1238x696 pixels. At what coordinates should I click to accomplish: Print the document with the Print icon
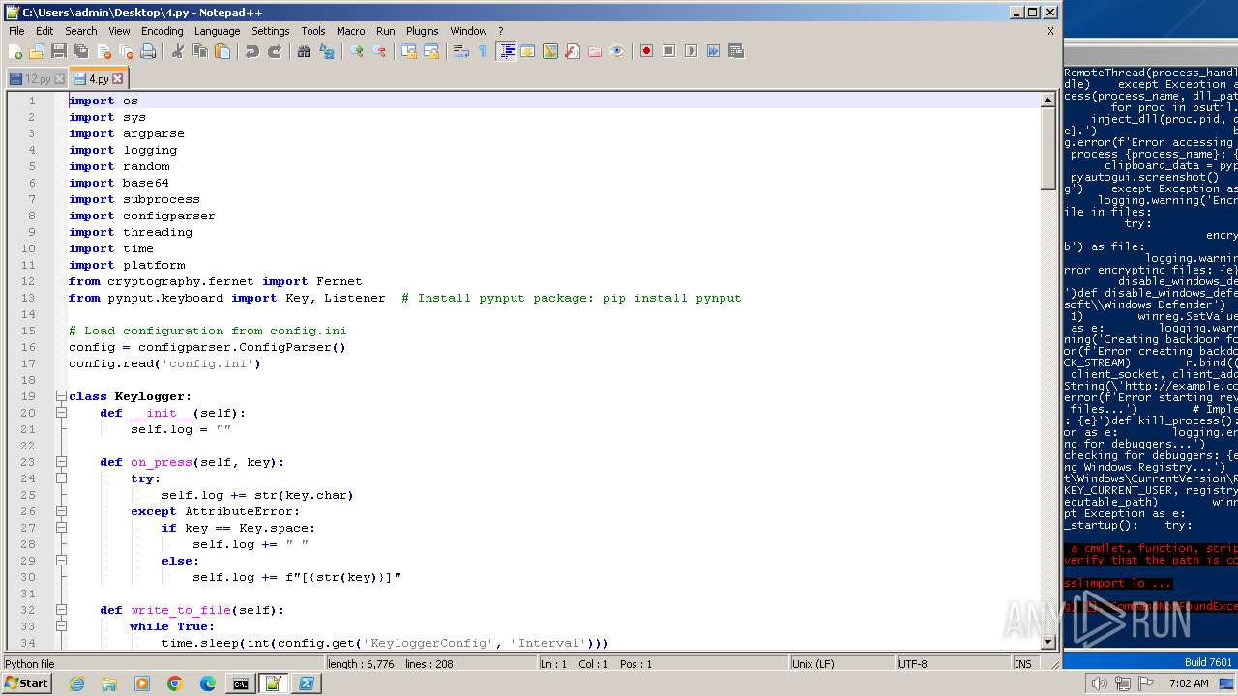(x=148, y=51)
